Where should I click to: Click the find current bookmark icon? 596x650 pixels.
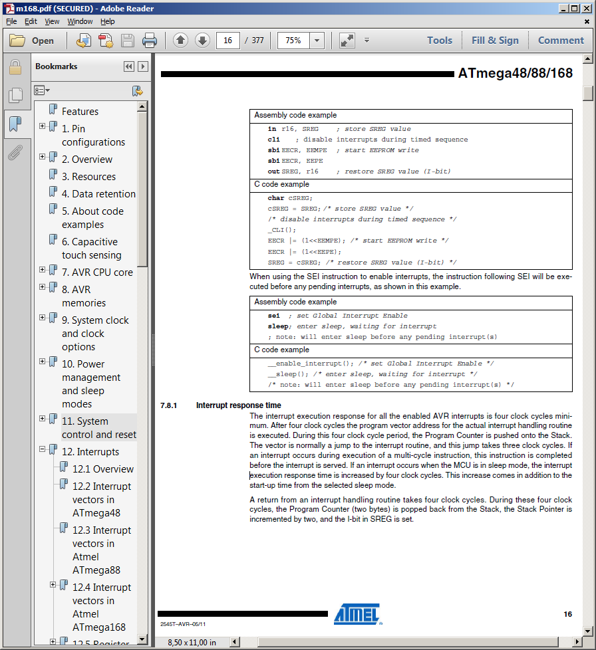(137, 91)
